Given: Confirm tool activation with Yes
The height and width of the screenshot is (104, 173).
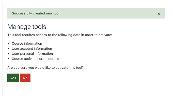Looking at the screenshot, I should (x=13, y=78).
